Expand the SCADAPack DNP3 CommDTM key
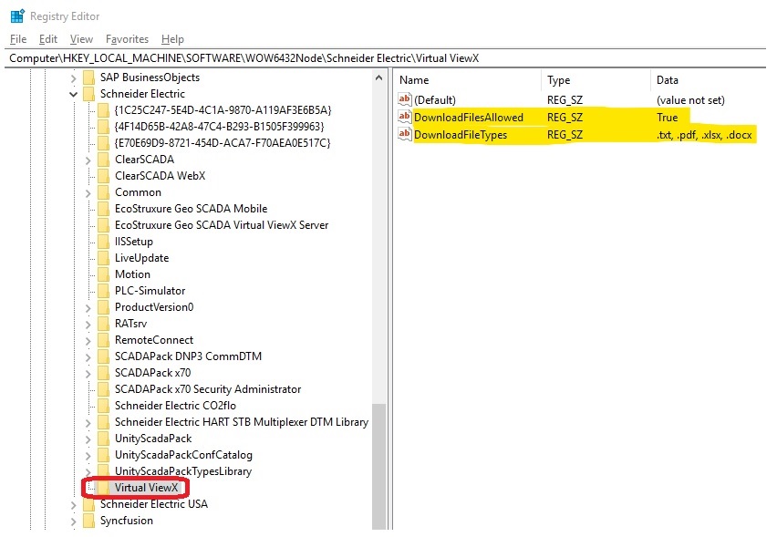The width and height of the screenshot is (777, 537). [88, 356]
